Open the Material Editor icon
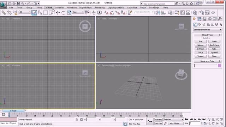The width and height of the screenshot is (226, 127). pyautogui.click(x=195, y=13)
